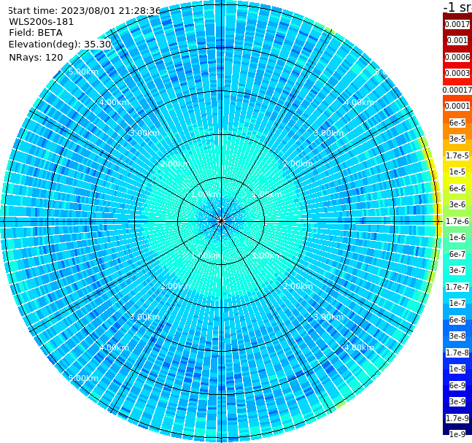The image size is (472, 443).
Task: Pick the southeast 4.00km ring label
Action: pos(359,347)
